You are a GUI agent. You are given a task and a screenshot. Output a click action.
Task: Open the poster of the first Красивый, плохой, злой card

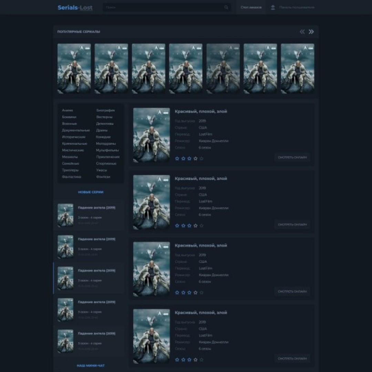click(x=151, y=135)
